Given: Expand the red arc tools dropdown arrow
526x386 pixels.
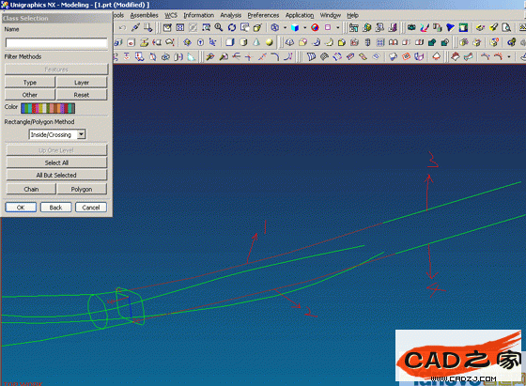Looking at the screenshot, I should 508,56.
